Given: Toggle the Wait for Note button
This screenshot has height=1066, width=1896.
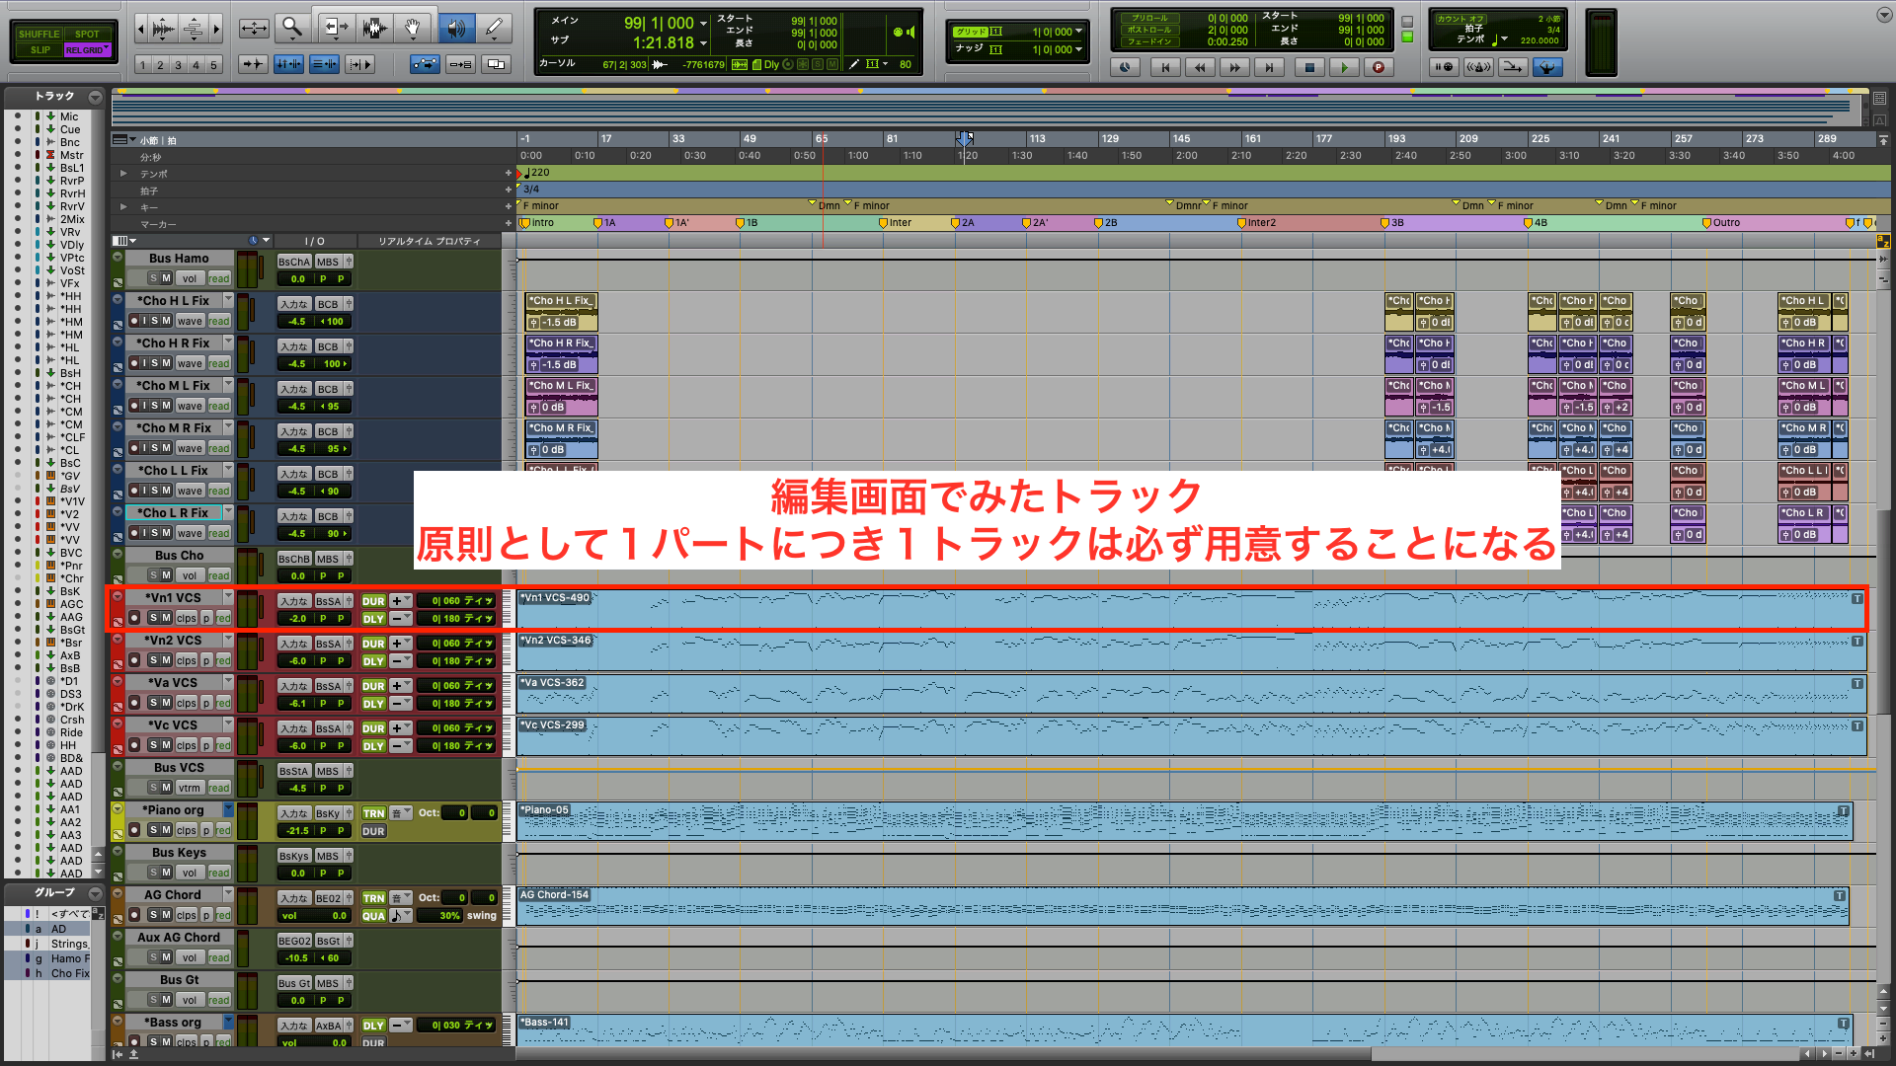Looking at the screenshot, I should [1443, 67].
